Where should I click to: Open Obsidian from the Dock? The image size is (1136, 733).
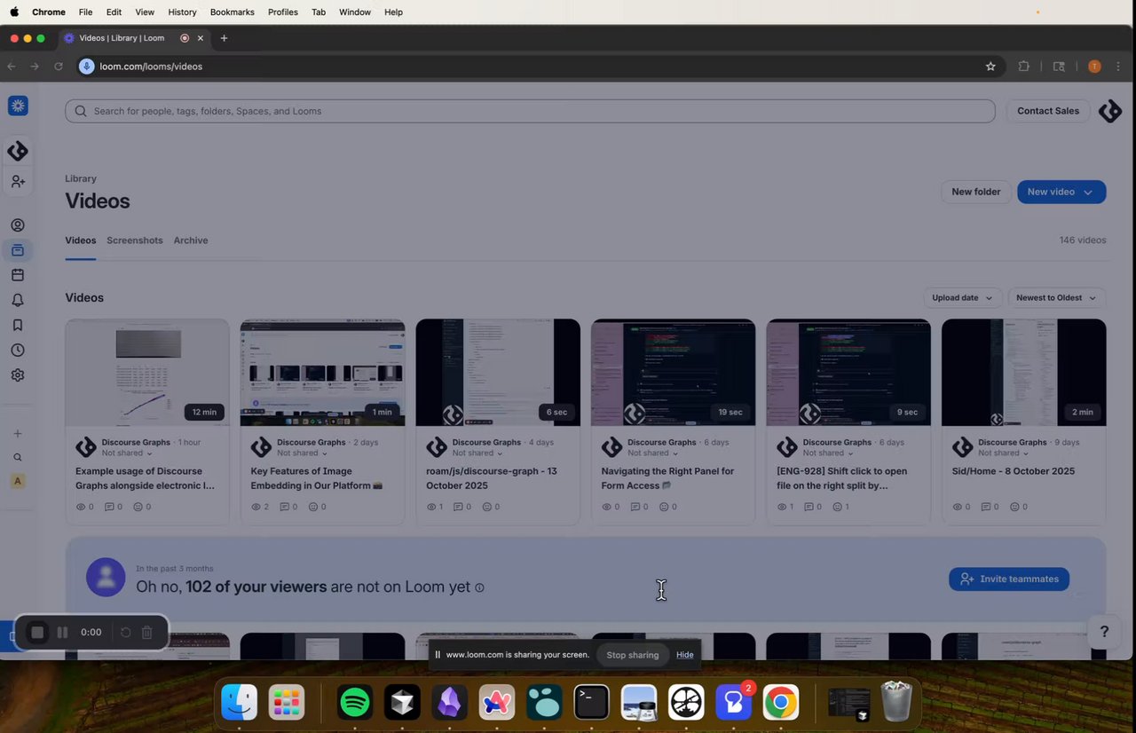pyautogui.click(x=449, y=704)
